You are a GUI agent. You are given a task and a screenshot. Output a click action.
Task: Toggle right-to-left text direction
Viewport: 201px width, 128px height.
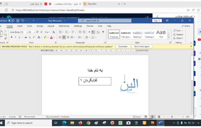(x=93, y=32)
